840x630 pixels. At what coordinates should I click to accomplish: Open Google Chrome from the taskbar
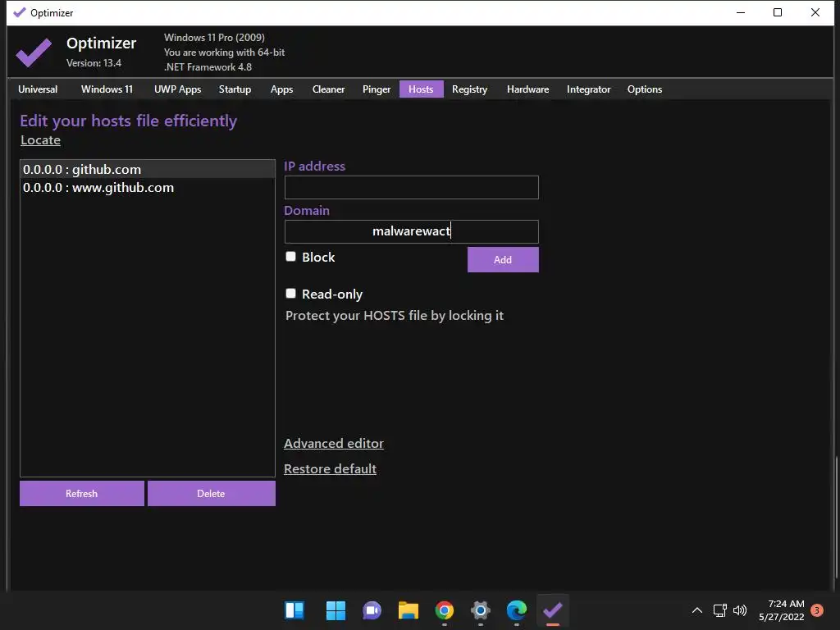tap(444, 610)
